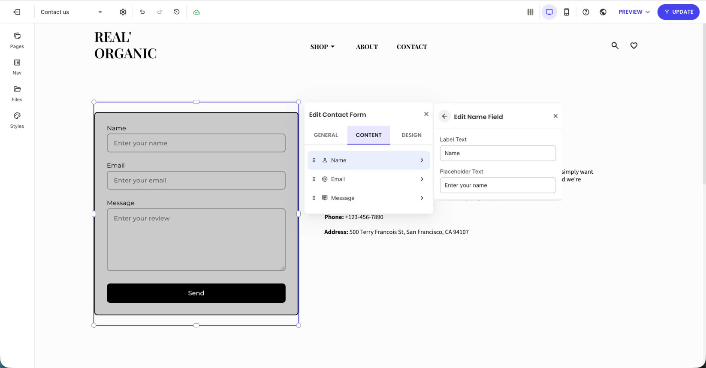Switch to the Design tab

tap(411, 135)
